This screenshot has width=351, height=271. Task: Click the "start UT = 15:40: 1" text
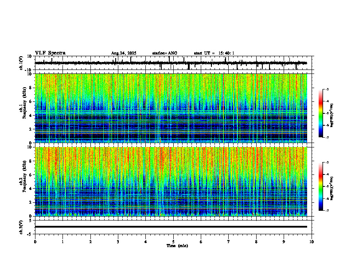click(x=214, y=53)
